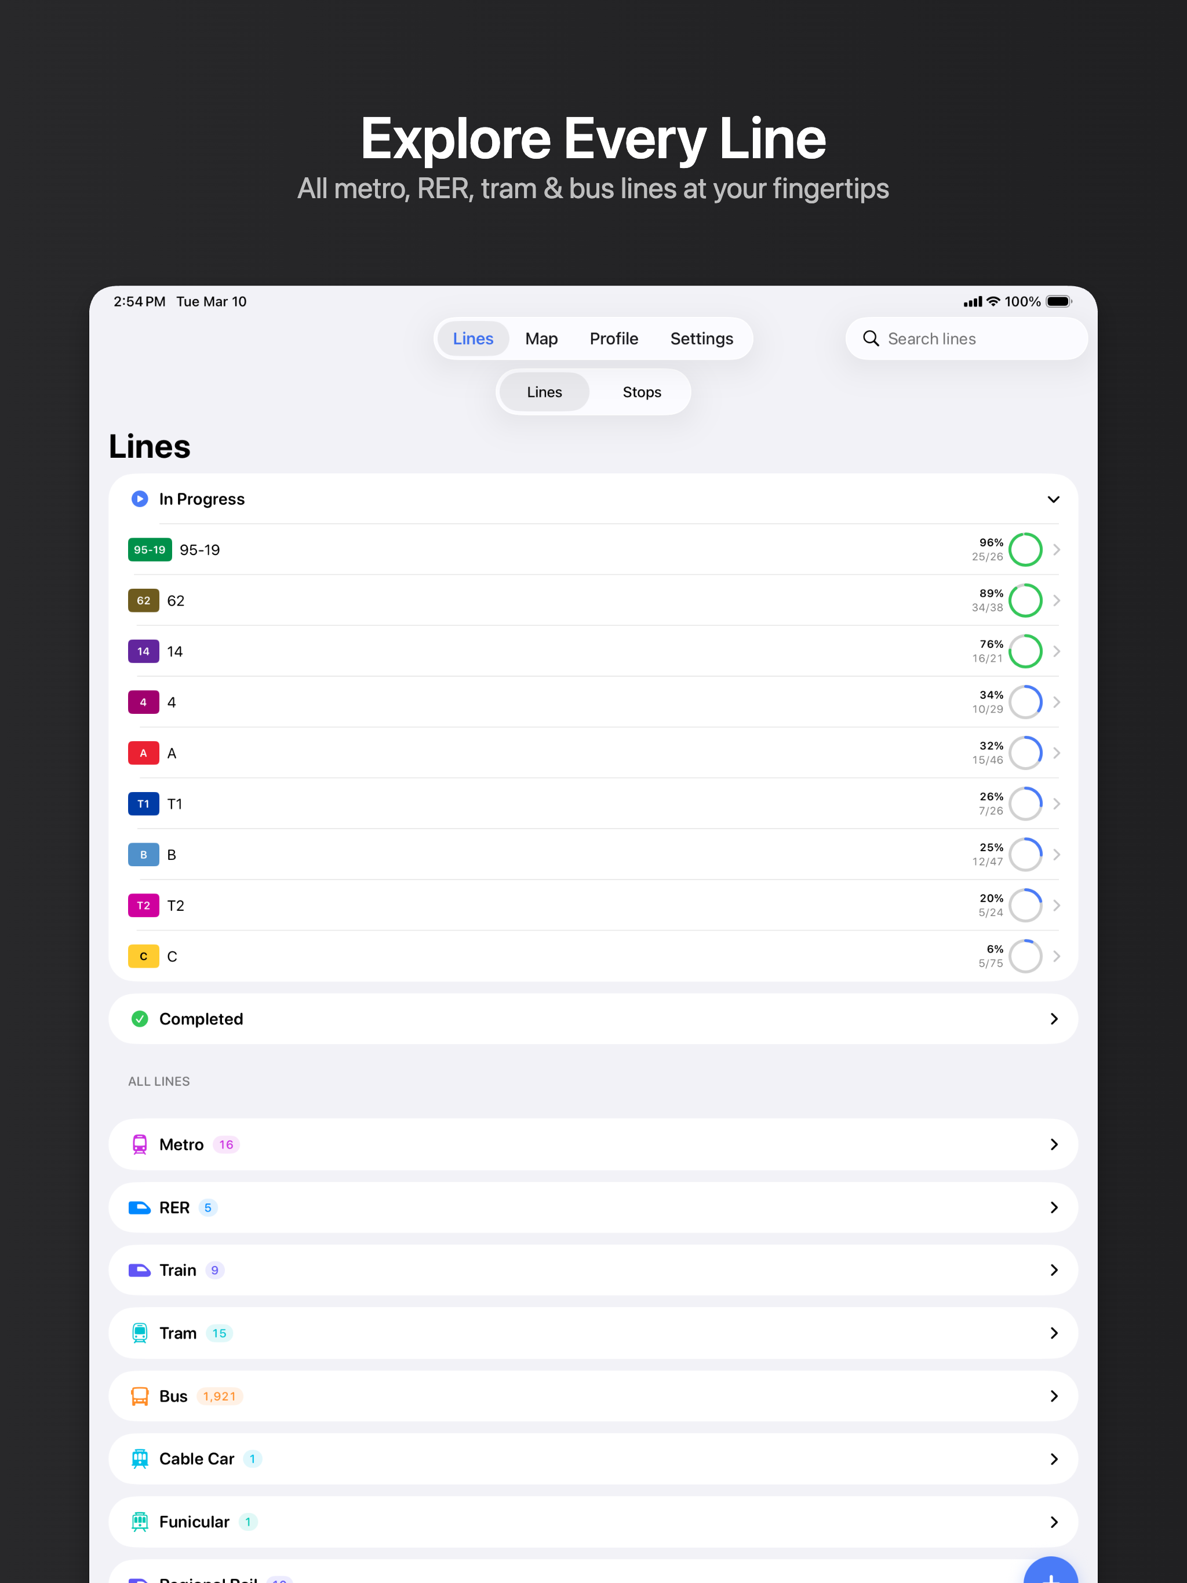
Task: Click the red A line badge
Action: [x=143, y=753]
